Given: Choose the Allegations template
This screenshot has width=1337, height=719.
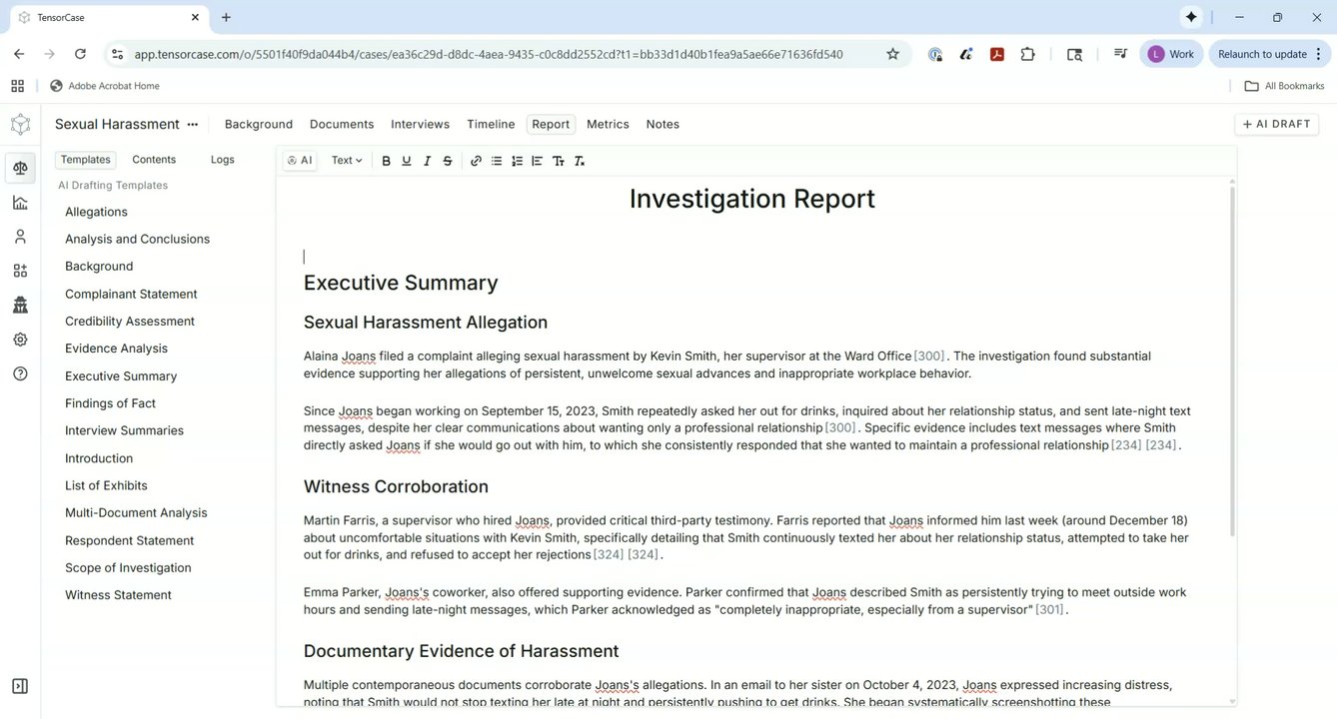Looking at the screenshot, I should pyautogui.click(x=96, y=212).
